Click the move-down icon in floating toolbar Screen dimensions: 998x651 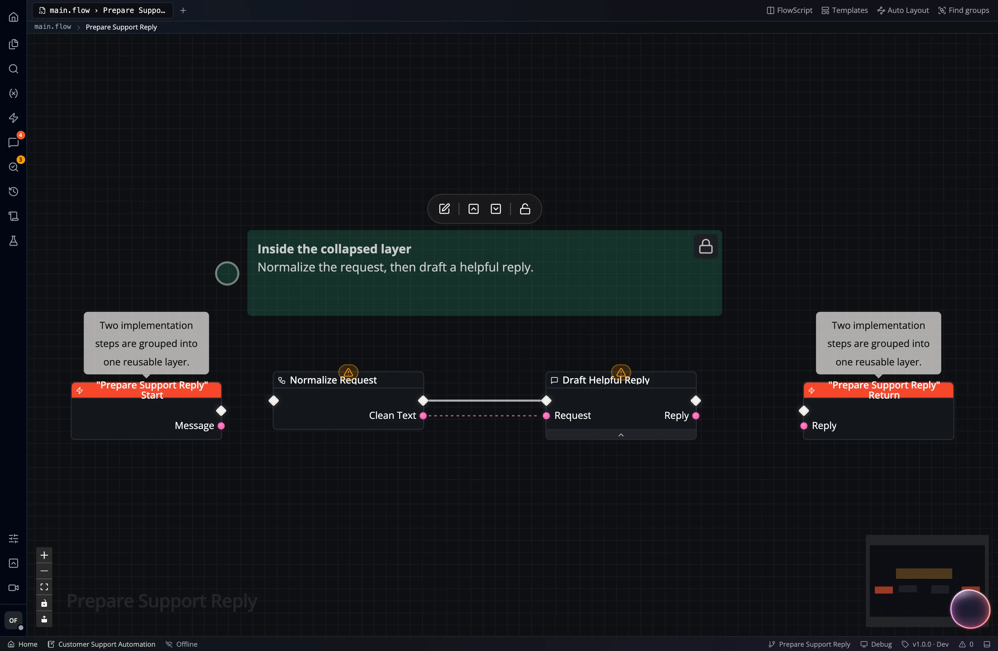point(496,209)
